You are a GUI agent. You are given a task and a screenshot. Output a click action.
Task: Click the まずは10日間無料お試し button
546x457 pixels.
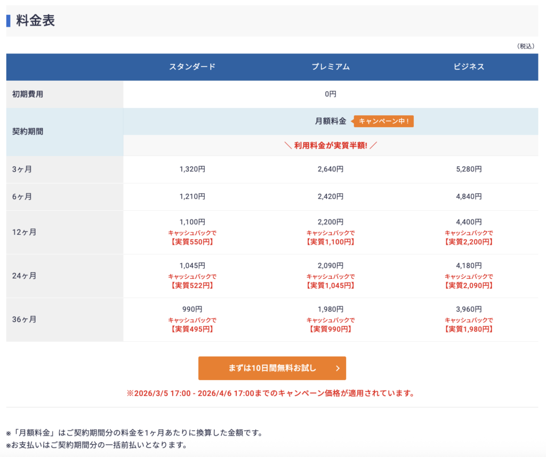(x=272, y=368)
